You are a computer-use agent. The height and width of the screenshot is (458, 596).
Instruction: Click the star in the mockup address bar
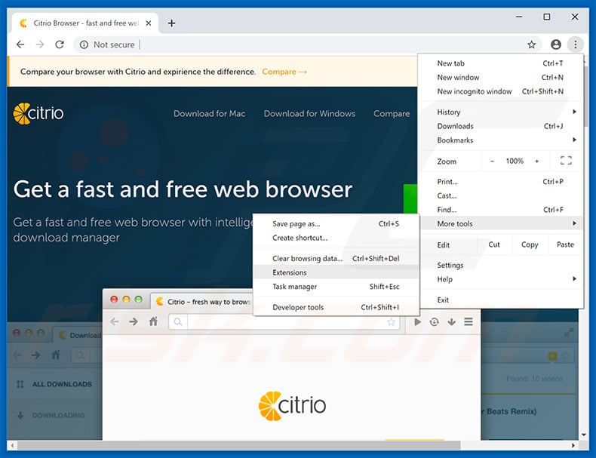[391, 322]
